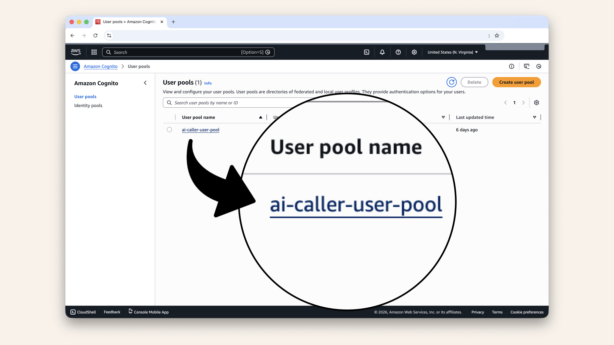Screen dimensions: 614x345
Task: Open the Last updated time filter dropdown
Action: click(534, 117)
